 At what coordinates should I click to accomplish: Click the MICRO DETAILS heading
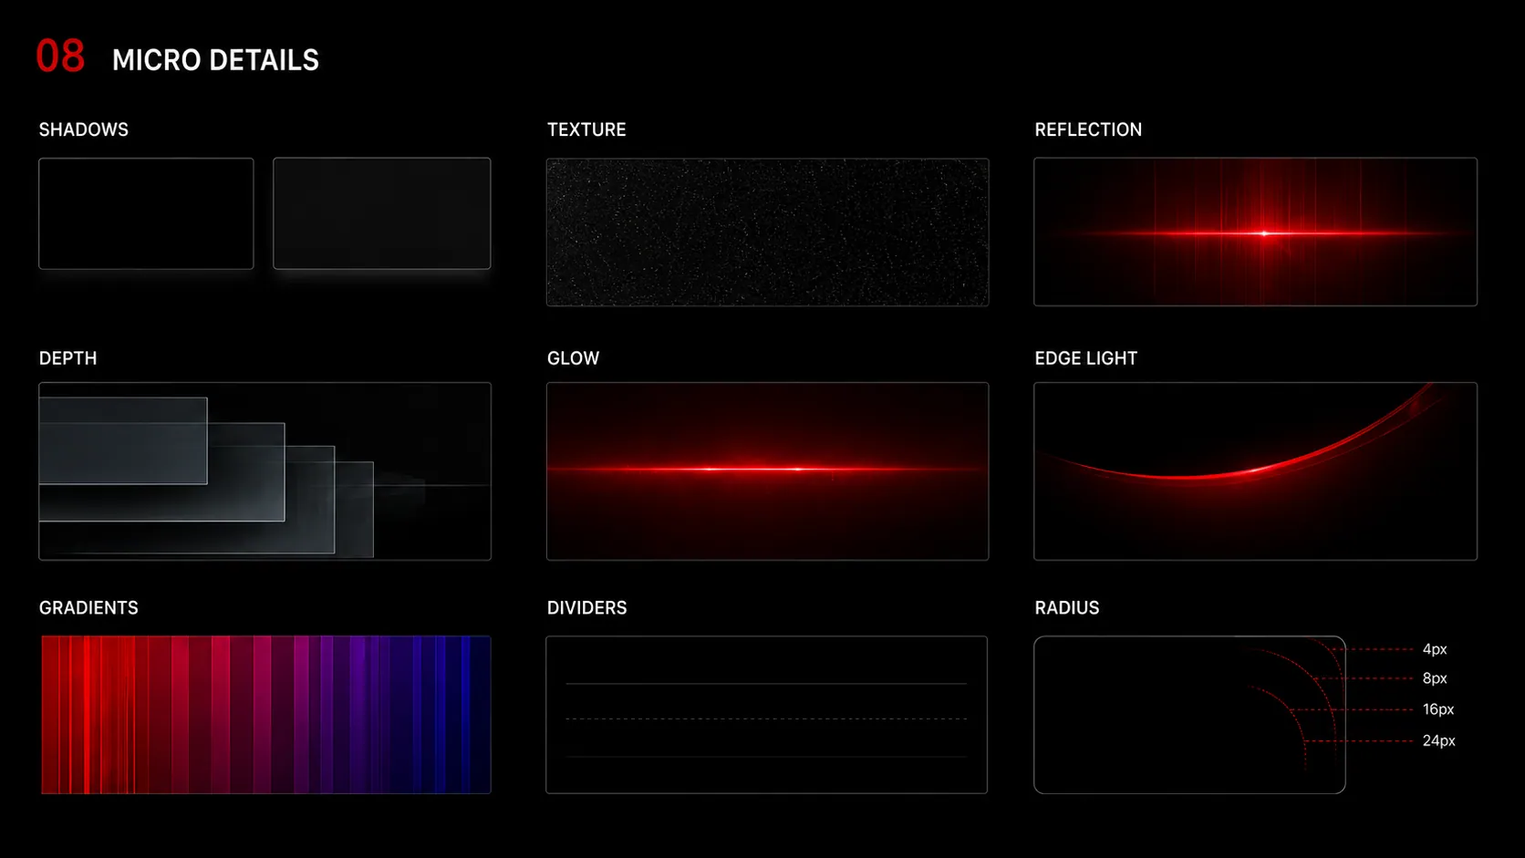coord(215,60)
